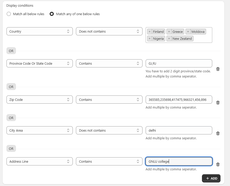Select Match any of one below rules
Viewport: 230px width, 186px height.
(x=52, y=14)
